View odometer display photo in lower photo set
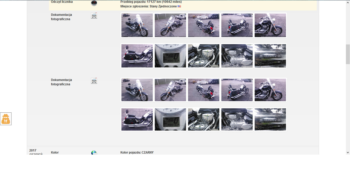Viewport: 350px width, 186px height. click(x=170, y=119)
